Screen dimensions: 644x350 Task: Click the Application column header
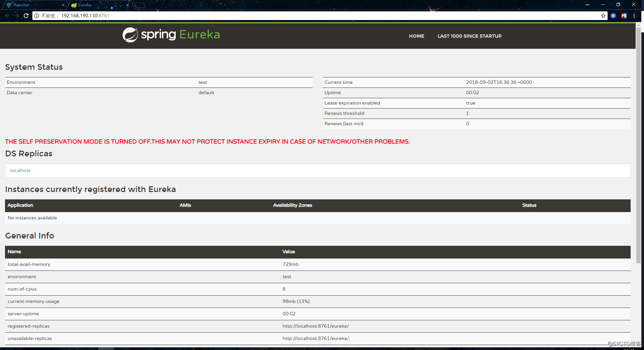(20, 205)
